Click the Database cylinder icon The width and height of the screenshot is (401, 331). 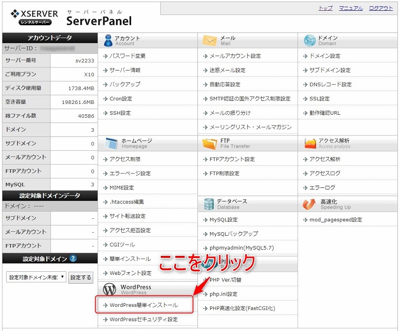point(209,204)
